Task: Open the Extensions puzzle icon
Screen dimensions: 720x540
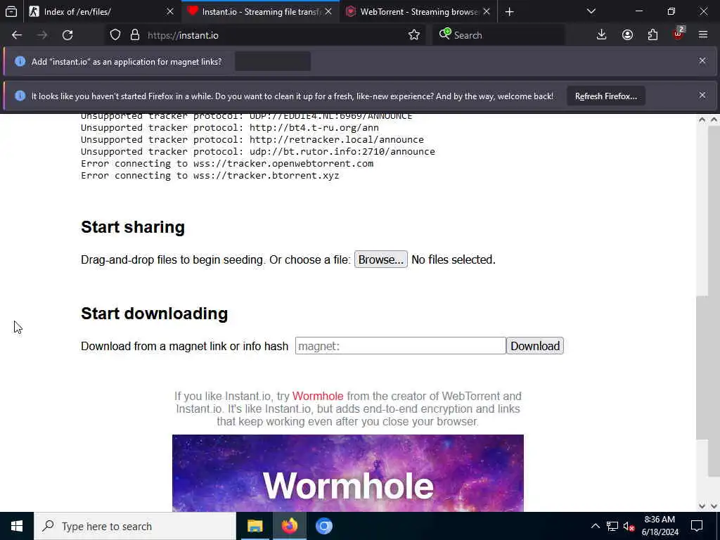Action: pyautogui.click(x=652, y=35)
